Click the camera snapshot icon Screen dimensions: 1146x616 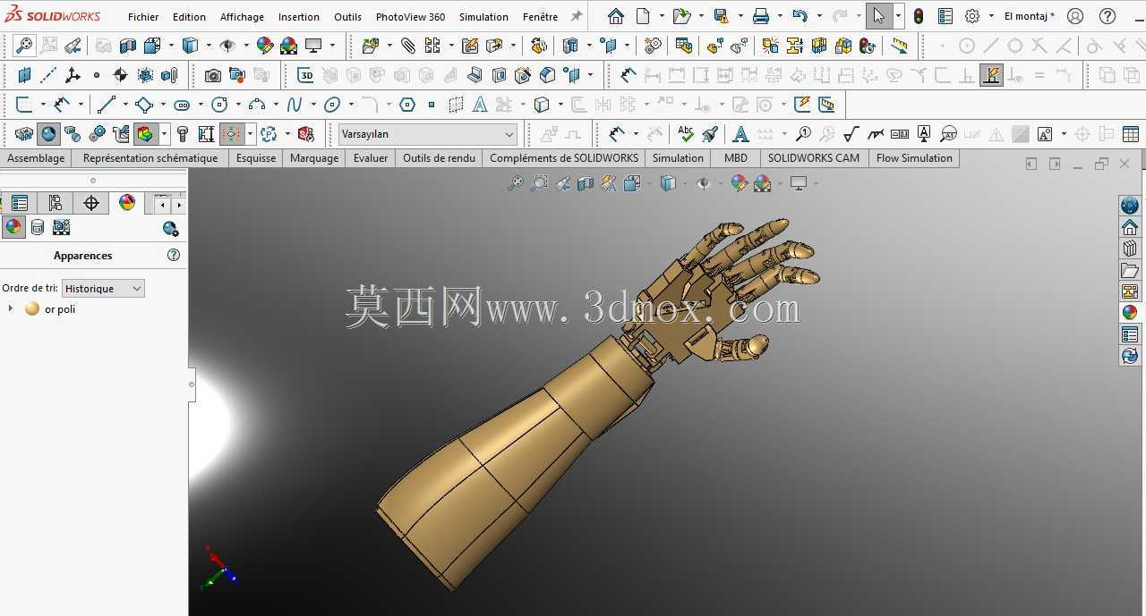pos(212,76)
